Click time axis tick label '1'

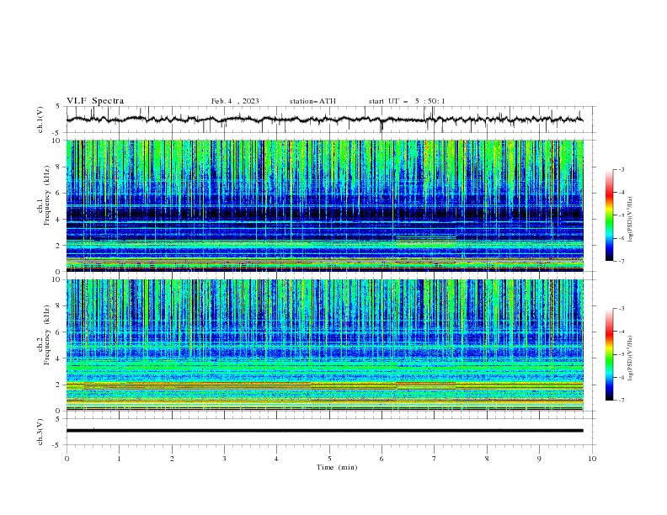(119, 459)
